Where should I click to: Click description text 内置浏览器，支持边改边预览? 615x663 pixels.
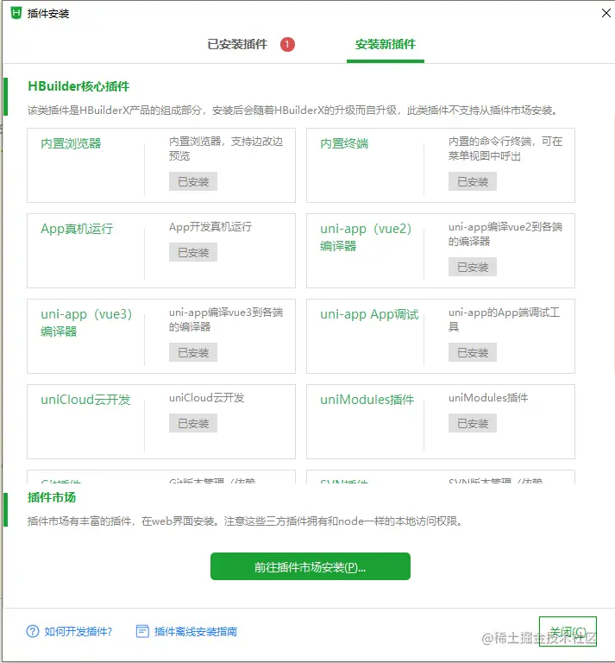point(226,148)
